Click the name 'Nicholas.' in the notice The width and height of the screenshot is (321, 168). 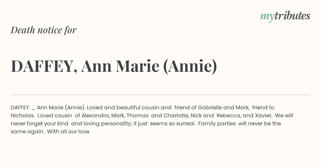click(x=23, y=116)
